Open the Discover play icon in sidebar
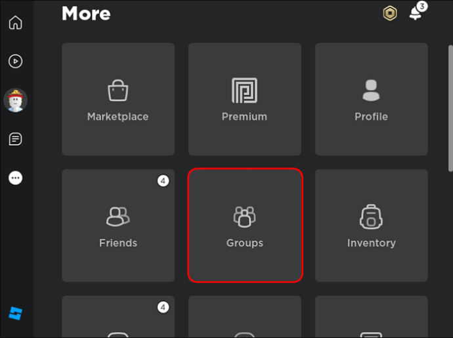 point(15,61)
